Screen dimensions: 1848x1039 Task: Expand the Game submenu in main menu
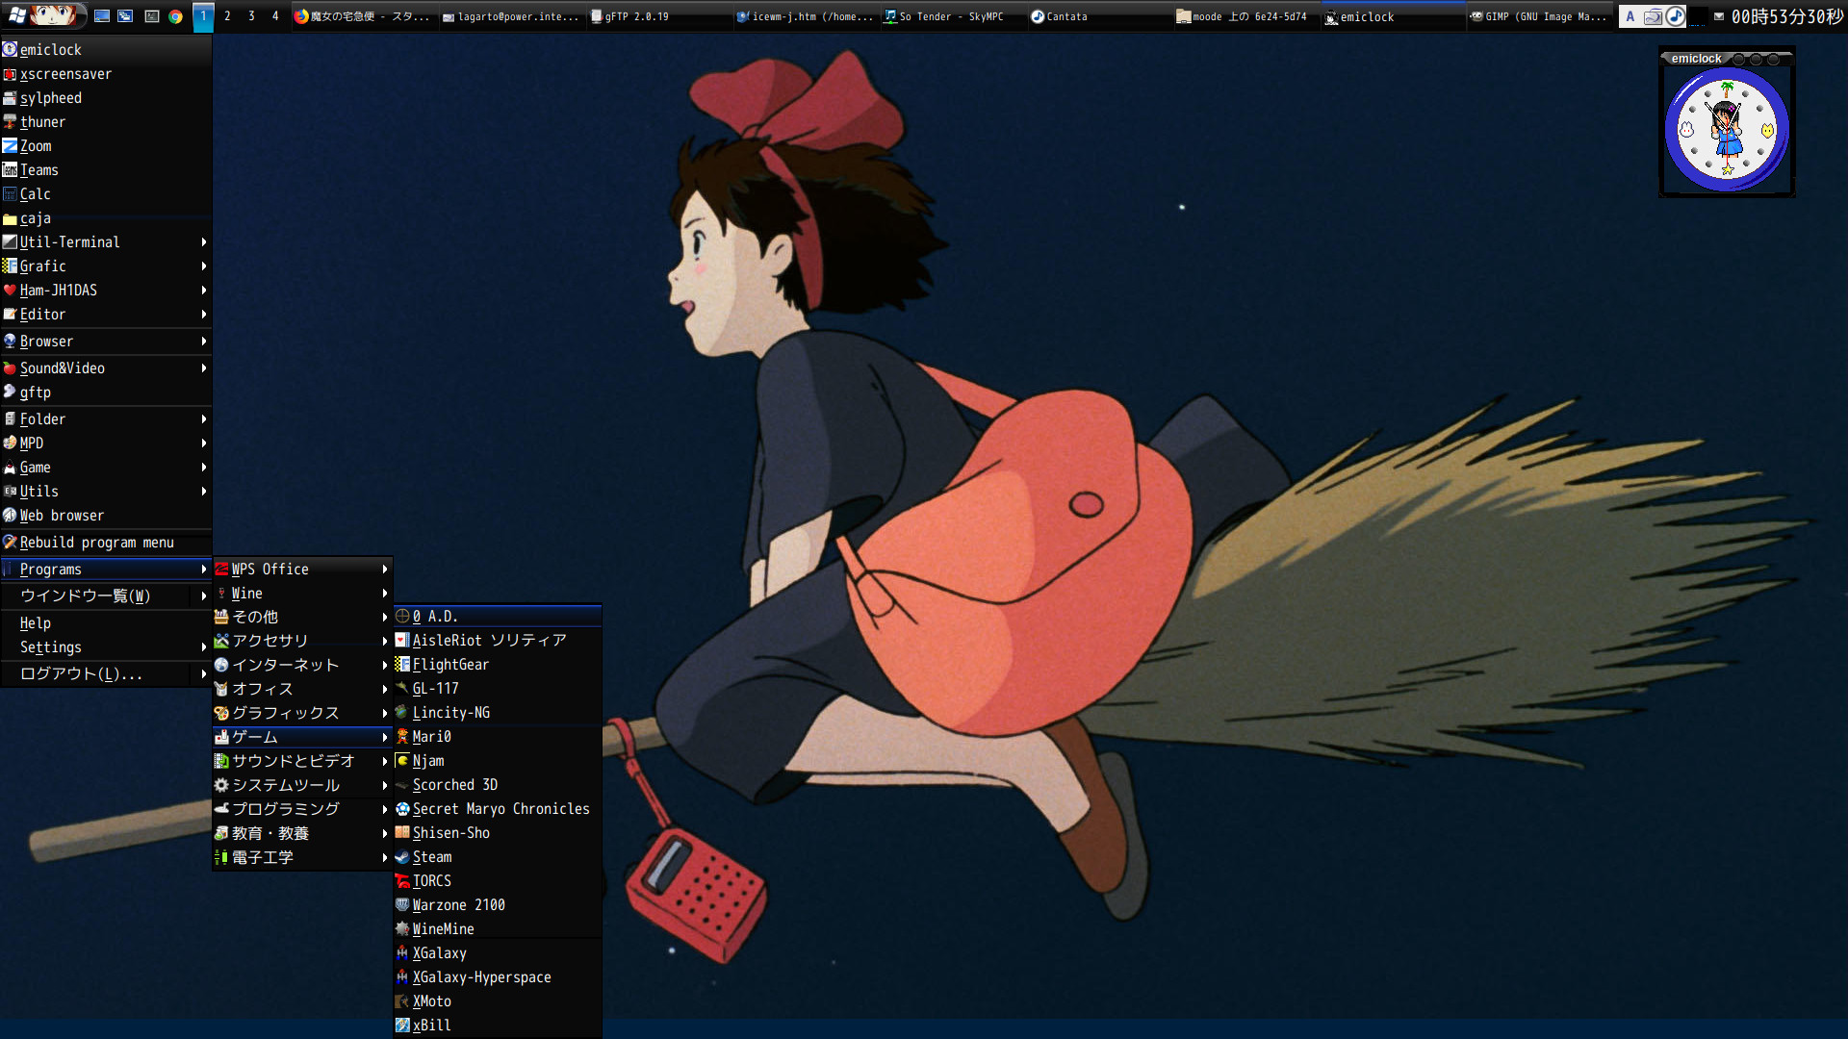coord(34,467)
